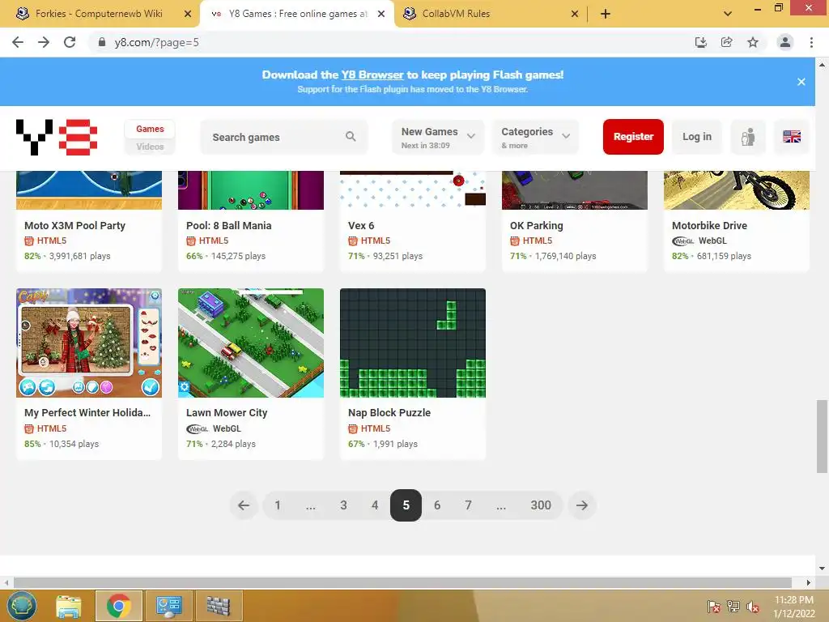
Task: Follow the Y8 Browser link
Action: tap(372, 75)
